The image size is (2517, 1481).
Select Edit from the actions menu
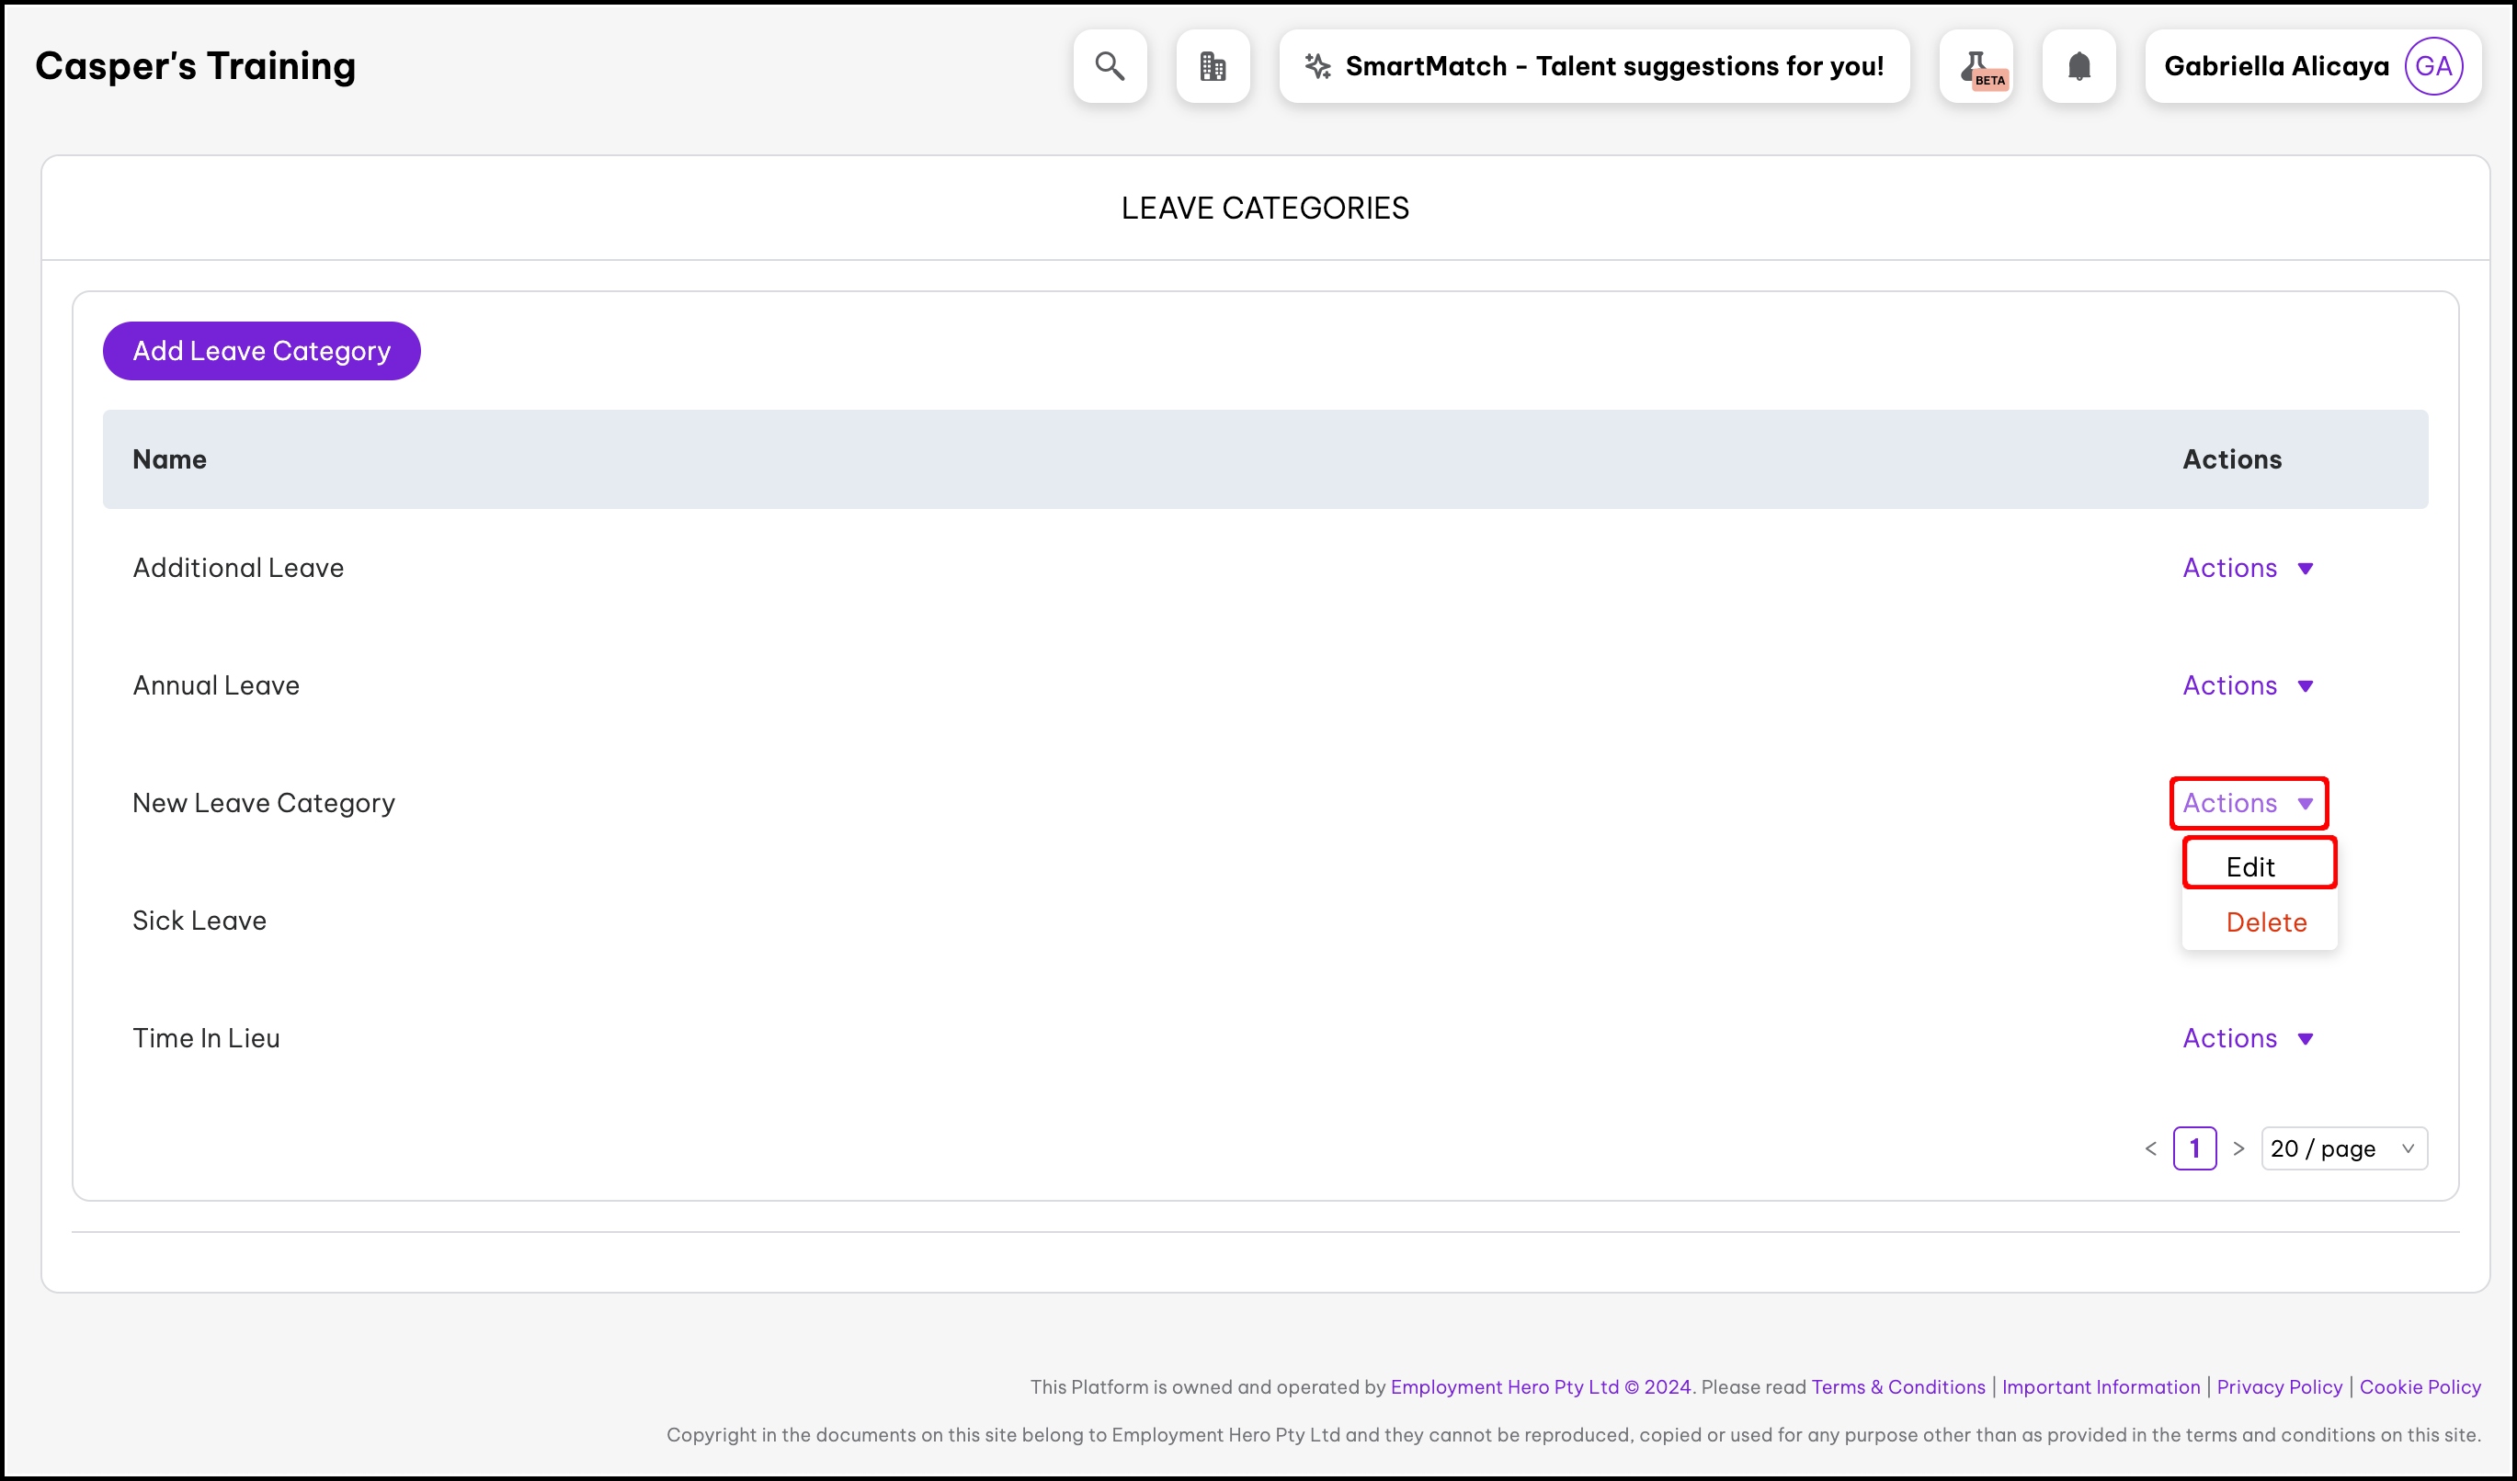tap(2250, 866)
